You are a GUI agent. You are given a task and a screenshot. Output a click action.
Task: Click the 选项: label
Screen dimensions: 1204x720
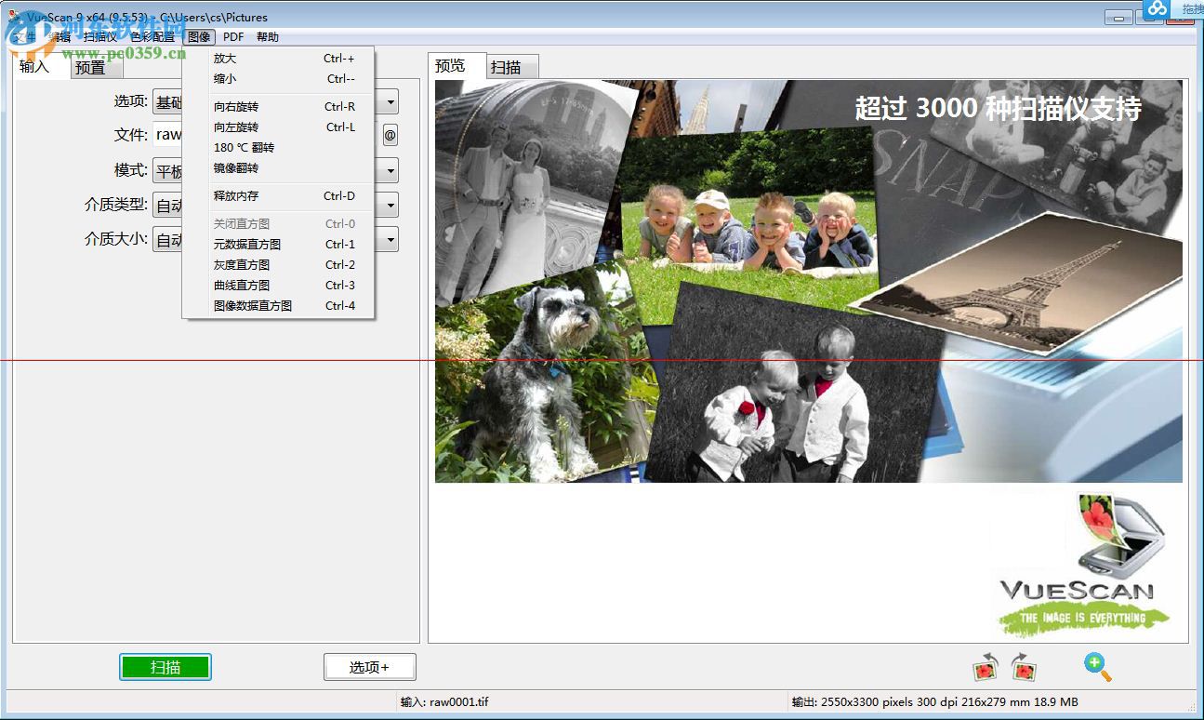[131, 101]
